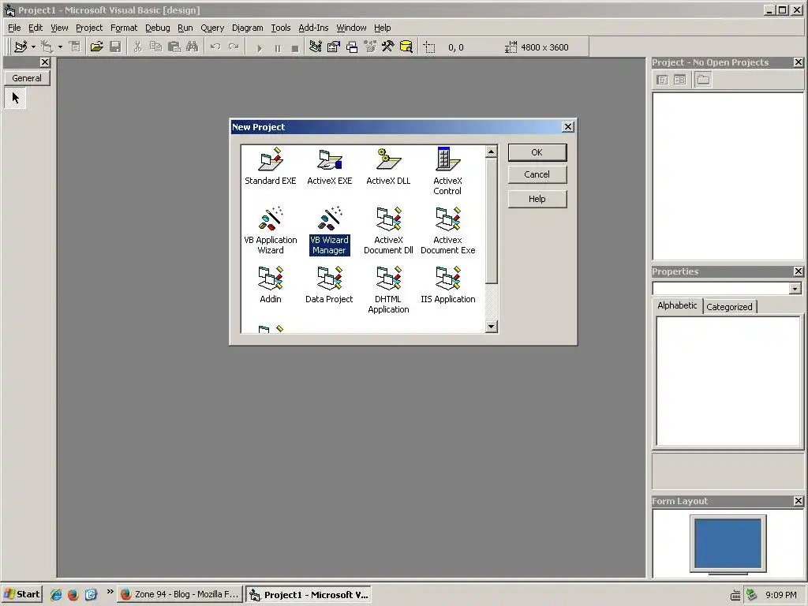
Task: Click View Code in the Project panel
Action: 663,80
